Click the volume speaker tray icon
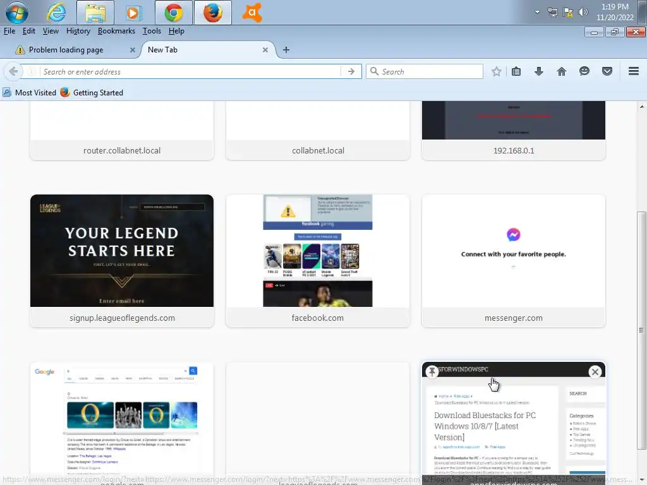 coord(583,12)
